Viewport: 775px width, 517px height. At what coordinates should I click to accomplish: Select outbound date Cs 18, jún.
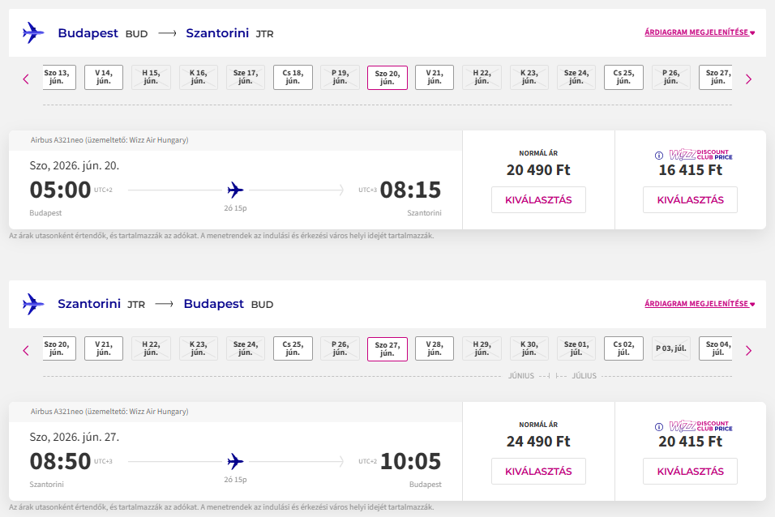tap(293, 77)
